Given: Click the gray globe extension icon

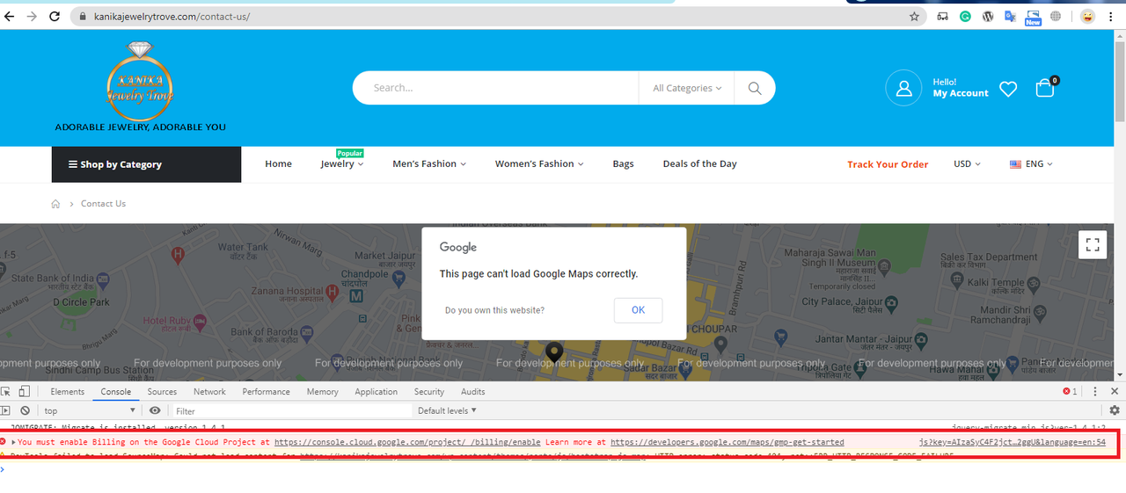Looking at the screenshot, I should pos(1056,17).
